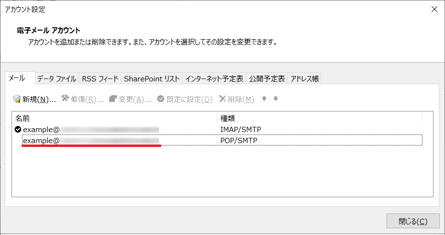Switch to the アドレス帳 tab
This screenshot has width=445, height=235.
tap(305, 79)
